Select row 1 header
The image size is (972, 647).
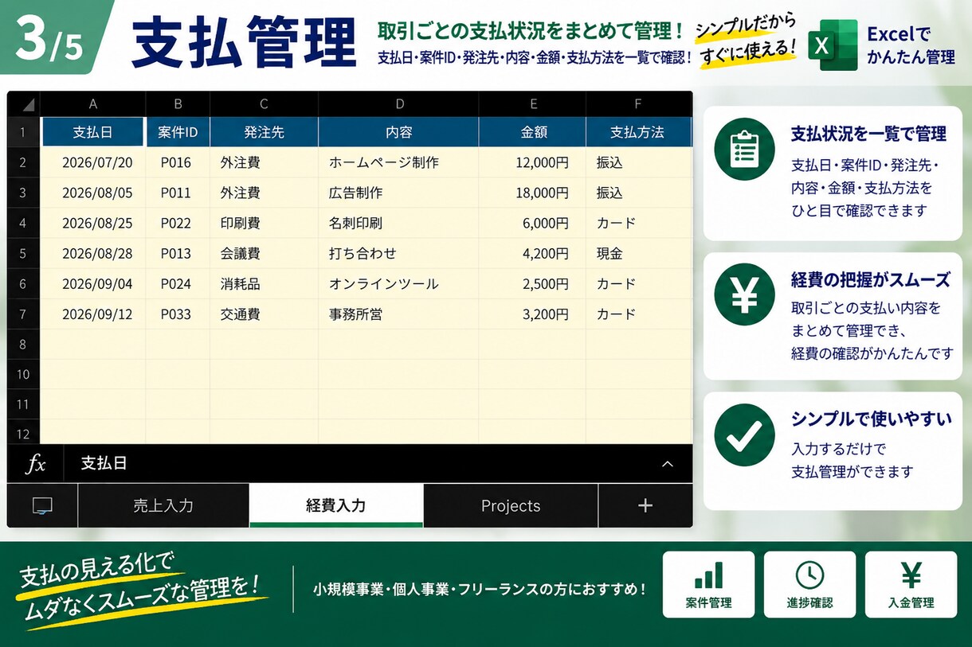(24, 132)
